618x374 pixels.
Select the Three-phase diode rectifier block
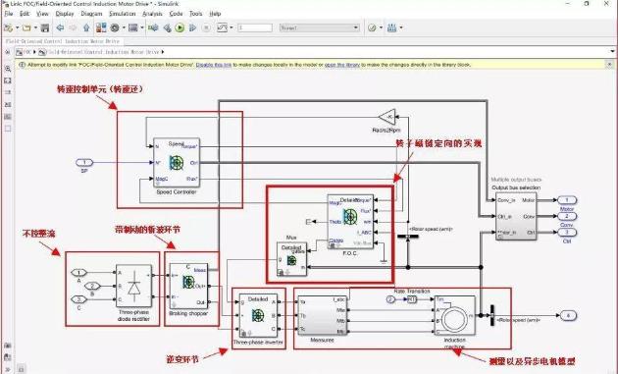pos(133,286)
